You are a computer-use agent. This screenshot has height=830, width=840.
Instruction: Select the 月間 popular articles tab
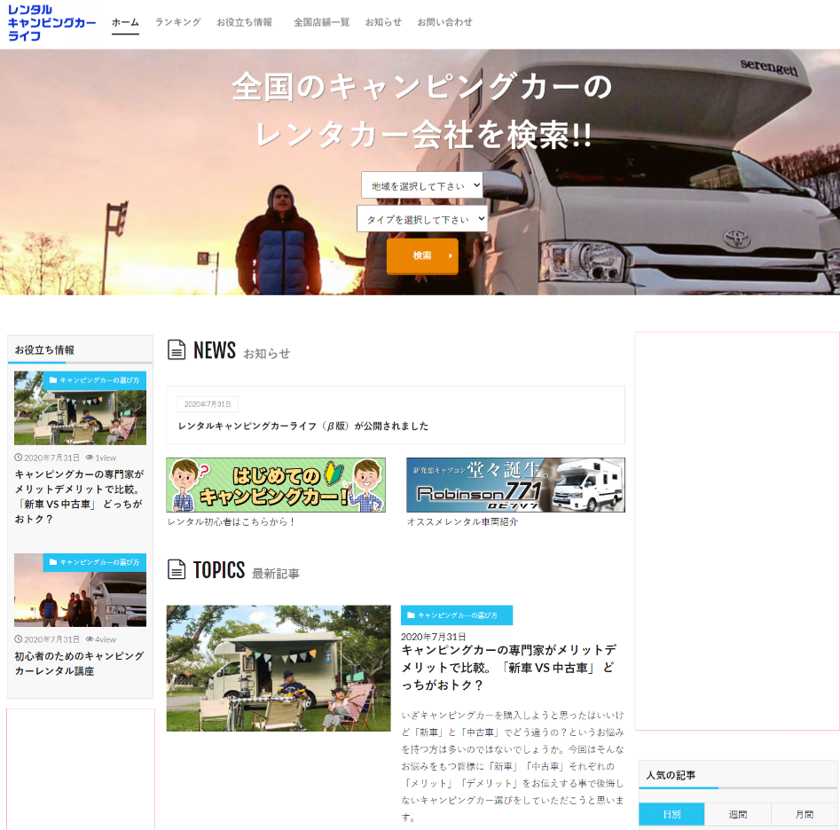pyautogui.click(x=804, y=814)
